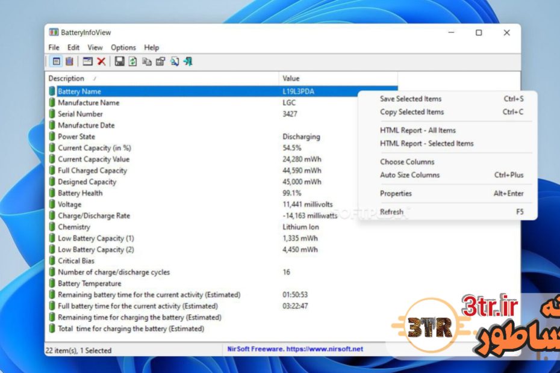Click the floppy disk Save toolbar icon
This screenshot has height=373, width=560.
pos(119,61)
